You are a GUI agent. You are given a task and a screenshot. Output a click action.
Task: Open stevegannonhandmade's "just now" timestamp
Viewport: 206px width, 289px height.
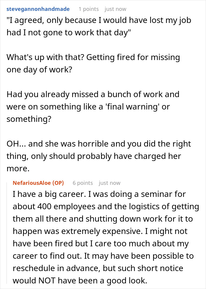coord(115,9)
